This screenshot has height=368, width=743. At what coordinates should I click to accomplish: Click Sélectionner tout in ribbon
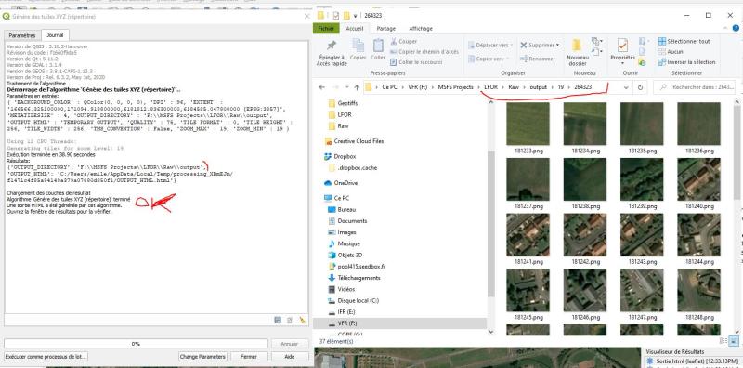[684, 41]
